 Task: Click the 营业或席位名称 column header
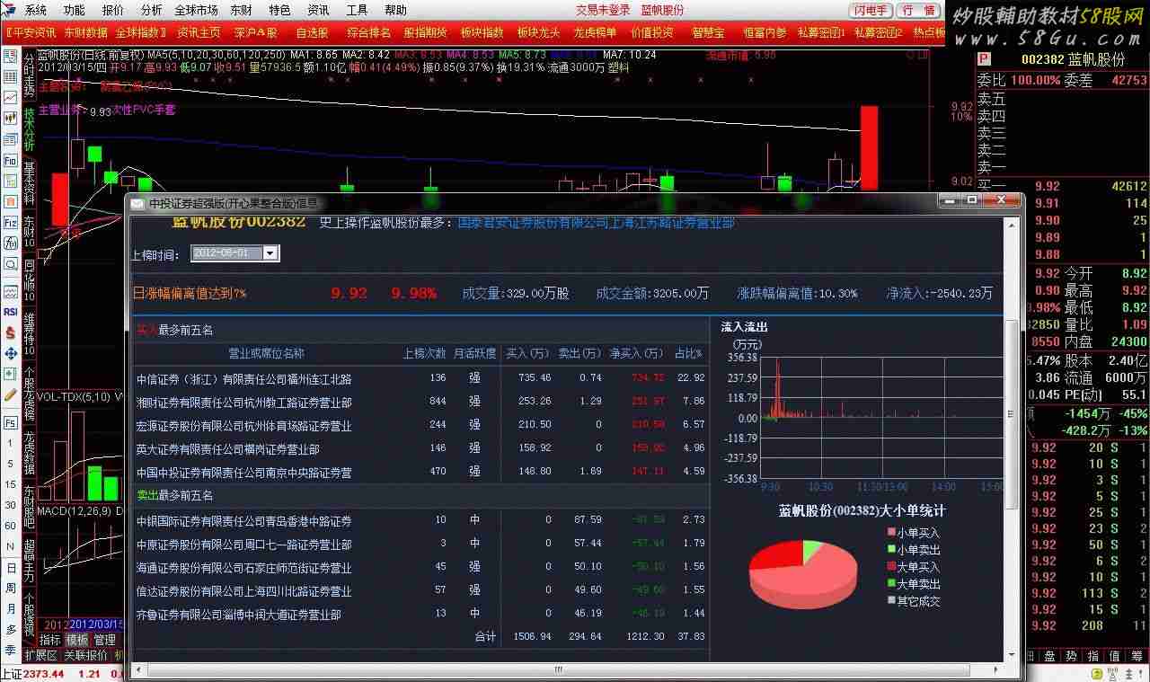[x=266, y=353]
